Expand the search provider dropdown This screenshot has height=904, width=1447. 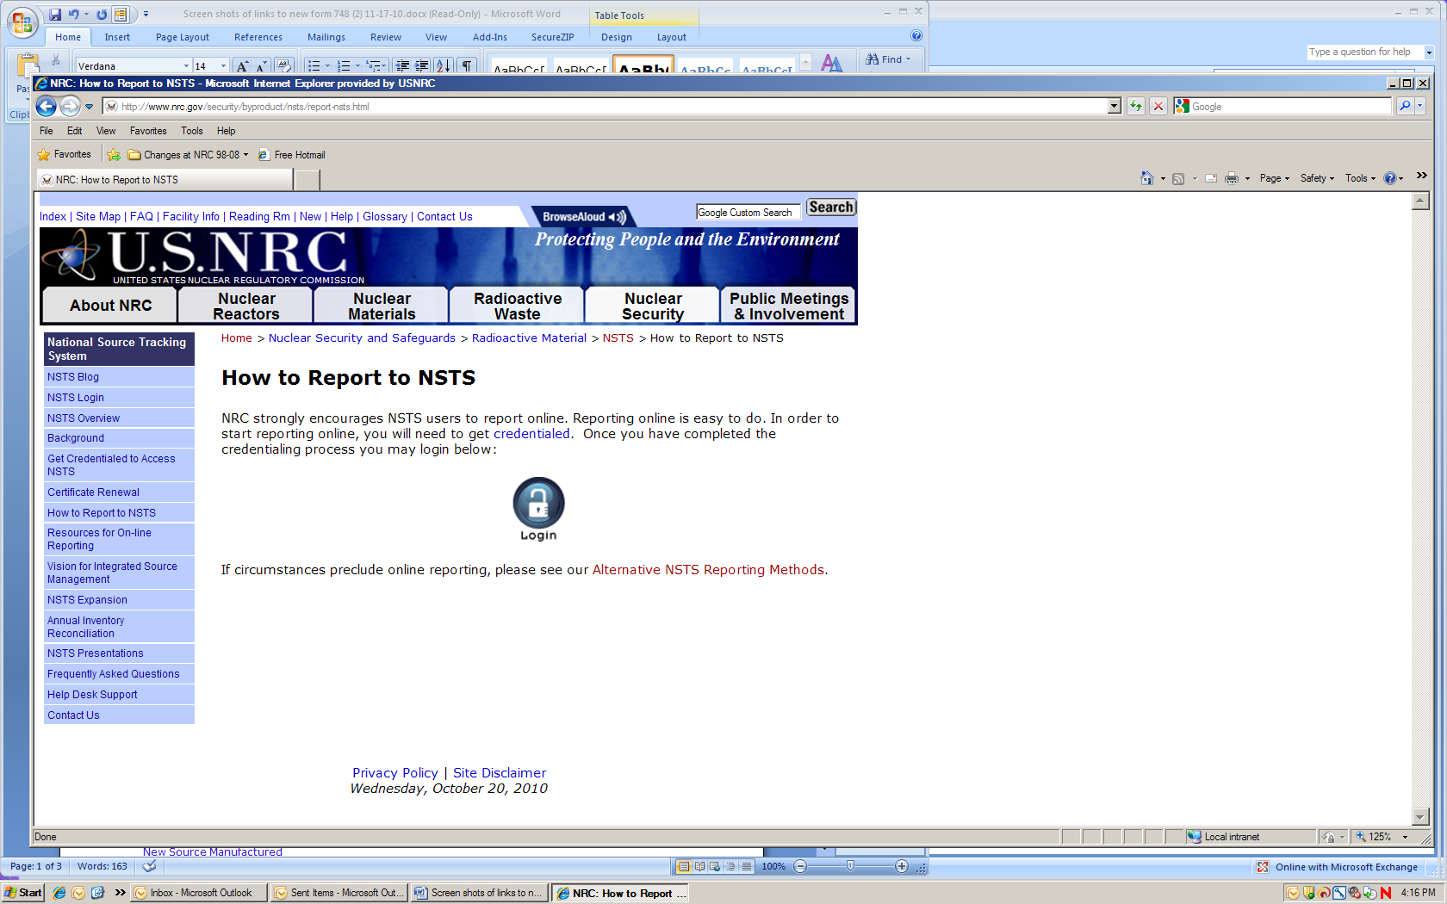pyautogui.click(x=1420, y=106)
